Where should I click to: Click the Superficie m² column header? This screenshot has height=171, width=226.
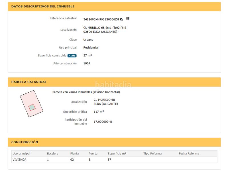(x=117, y=153)
